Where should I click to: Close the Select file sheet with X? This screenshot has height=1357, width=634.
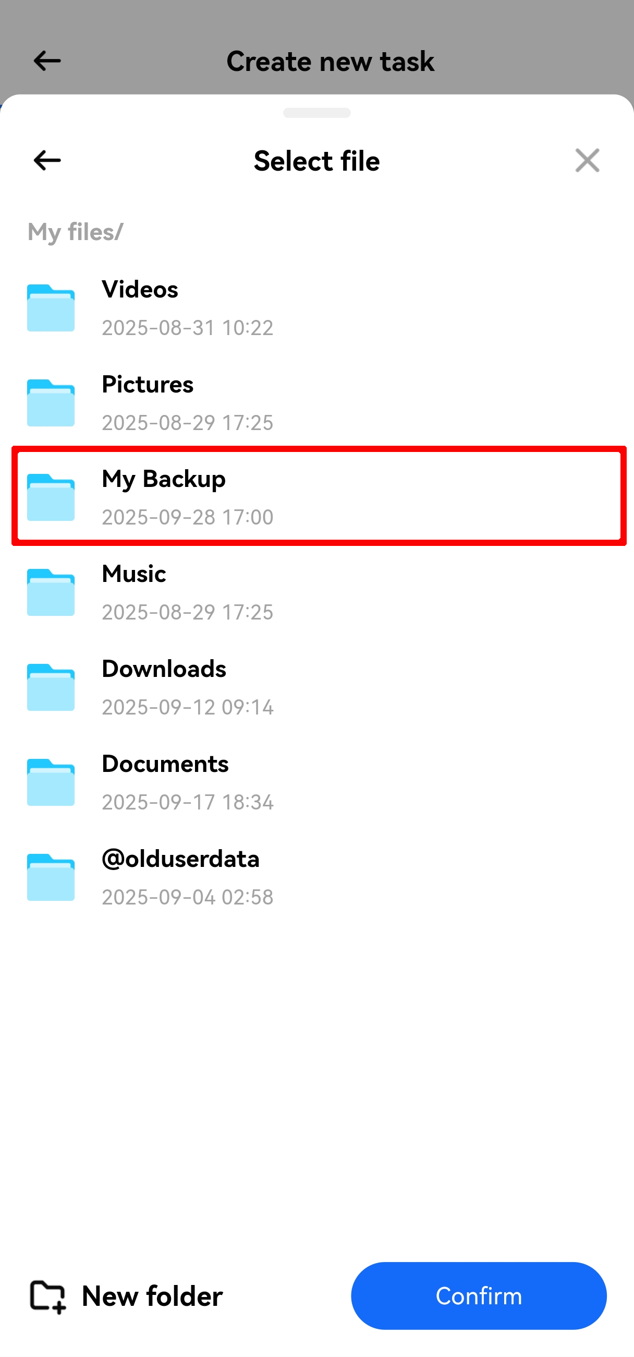[x=587, y=160]
